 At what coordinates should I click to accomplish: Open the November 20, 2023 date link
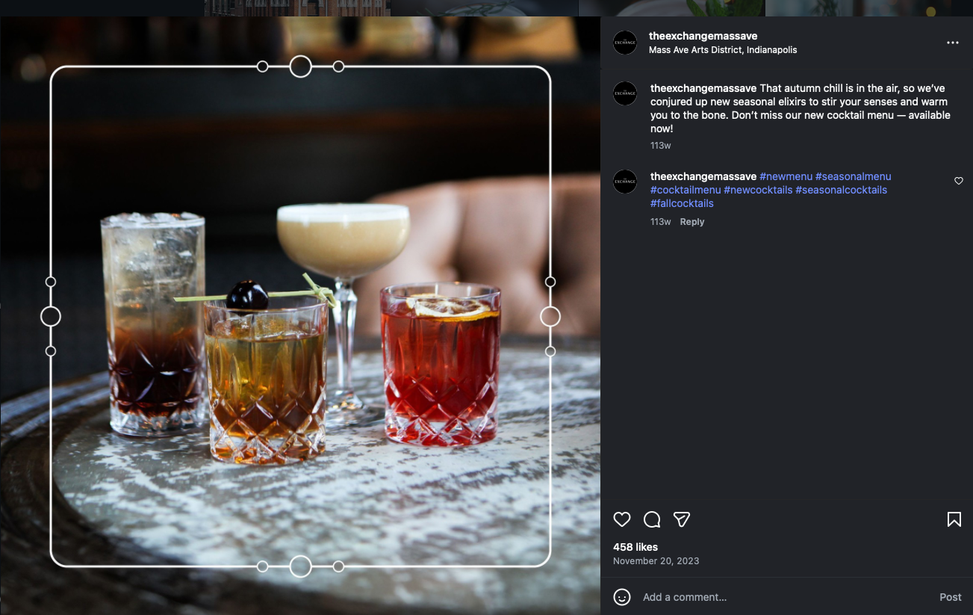point(656,561)
